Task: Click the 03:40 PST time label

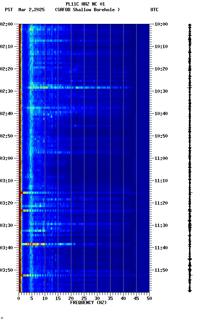Action: (x=6, y=248)
